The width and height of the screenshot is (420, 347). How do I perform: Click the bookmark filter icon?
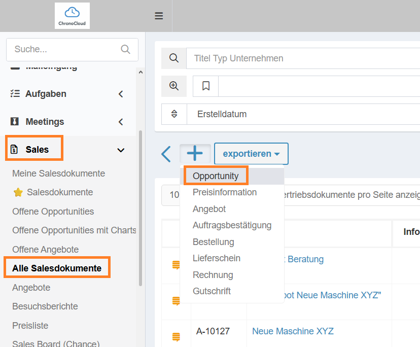pos(206,86)
